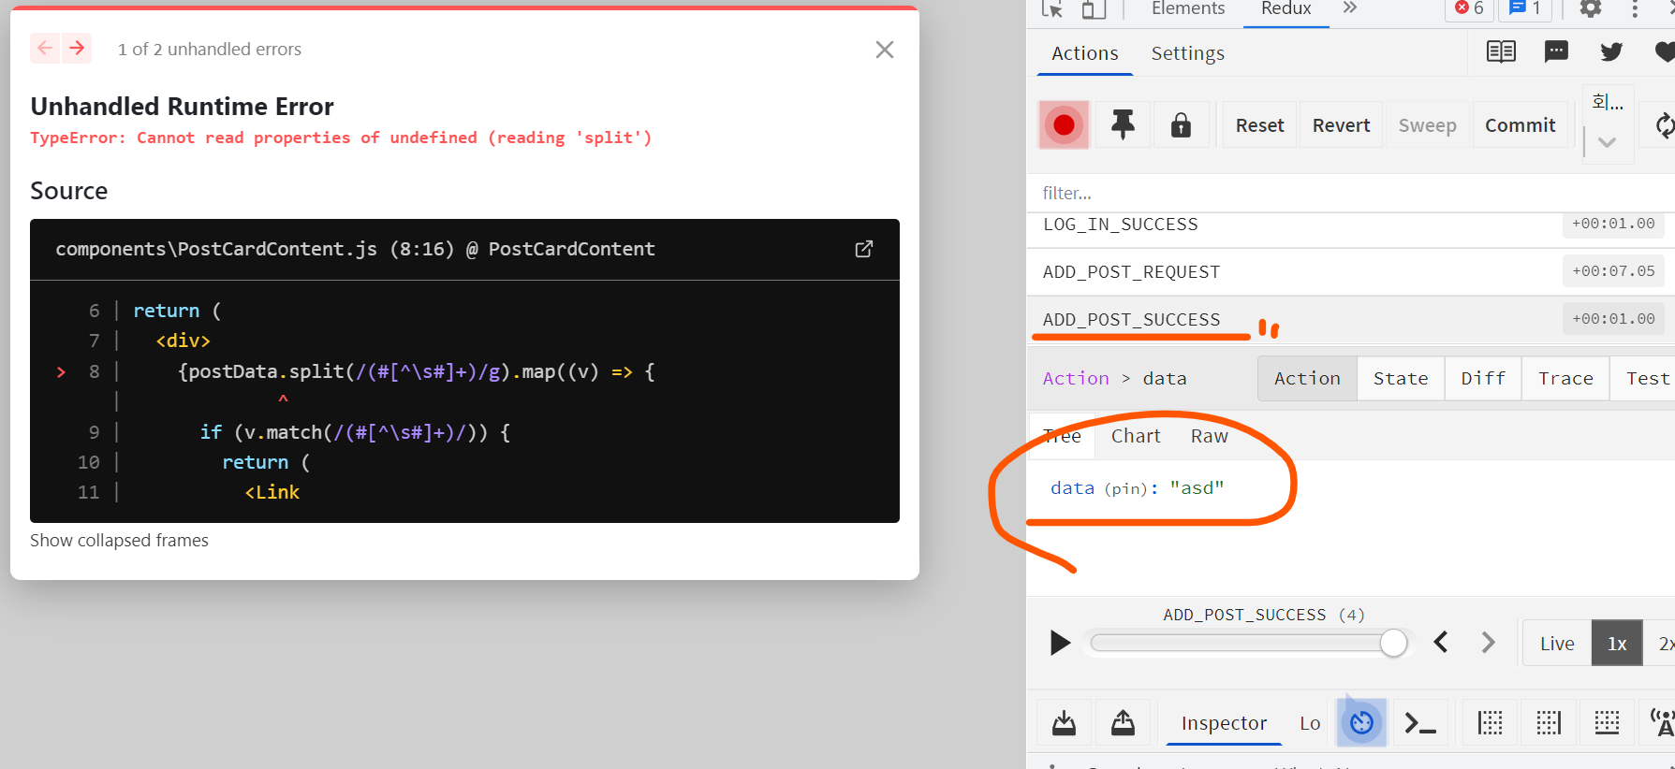Click the action history slider handle
The height and width of the screenshot is (769, 1675).
point(1393,643)
